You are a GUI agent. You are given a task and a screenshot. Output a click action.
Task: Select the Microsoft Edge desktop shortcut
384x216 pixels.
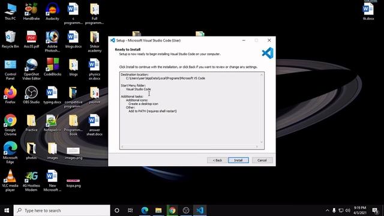[x=10, y=153]
